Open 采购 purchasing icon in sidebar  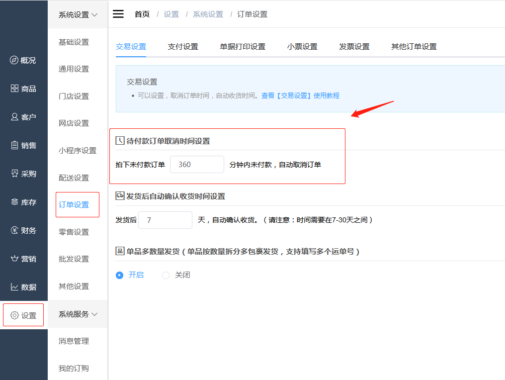(x=14, y=174)
